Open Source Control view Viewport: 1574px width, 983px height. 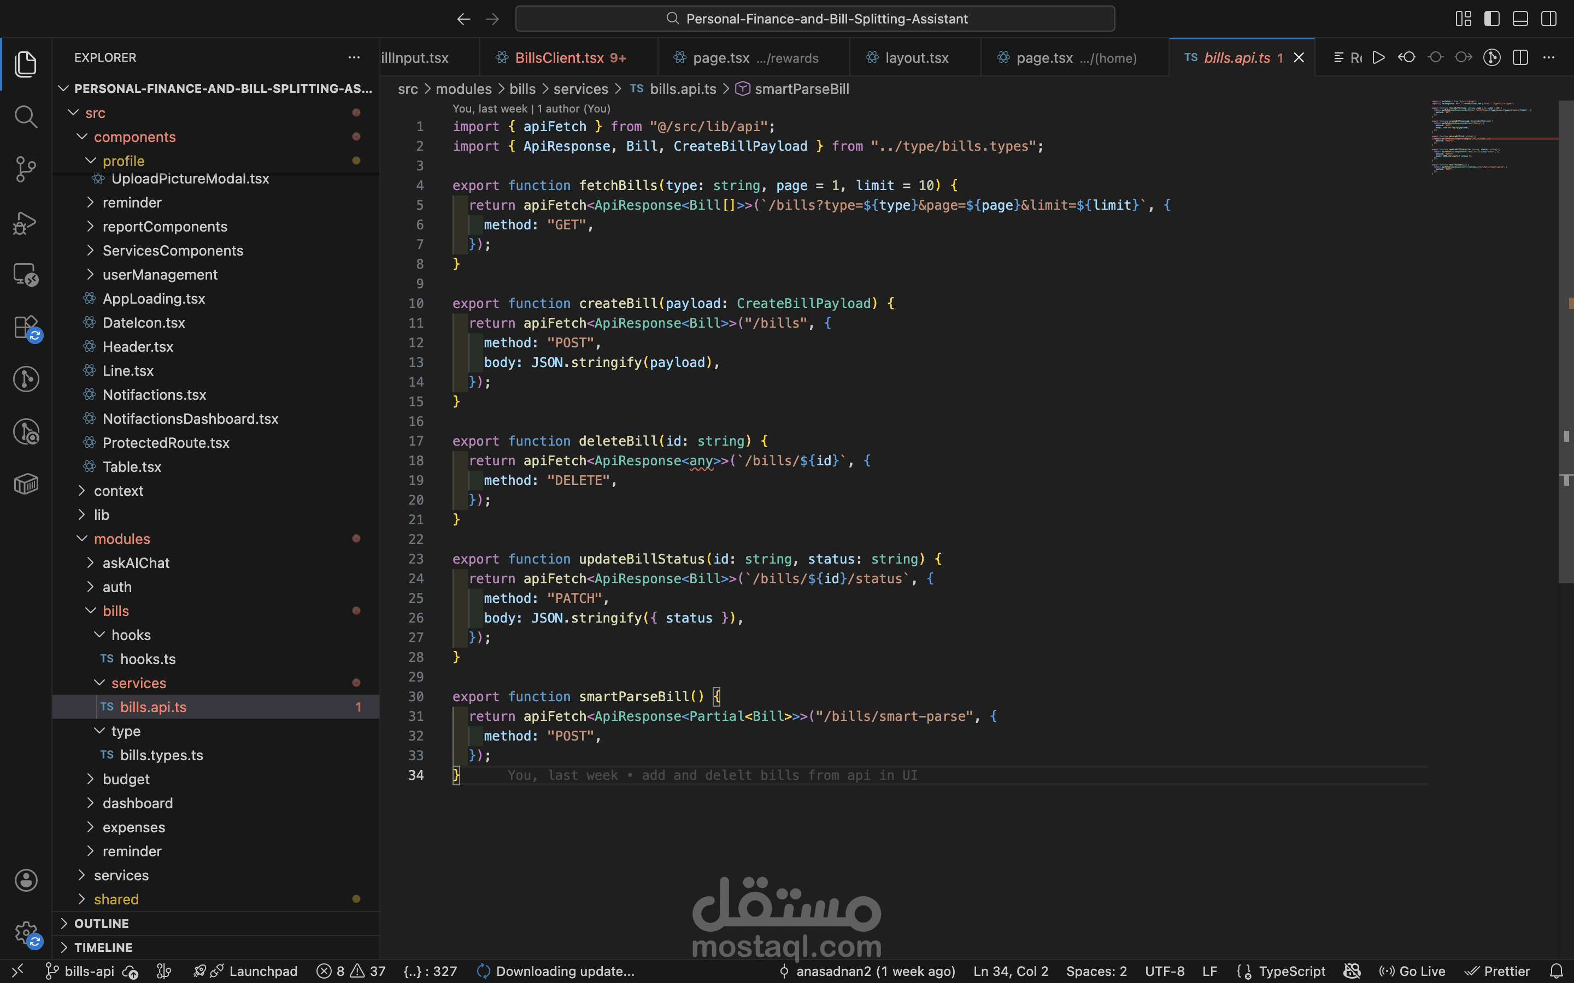26,169
